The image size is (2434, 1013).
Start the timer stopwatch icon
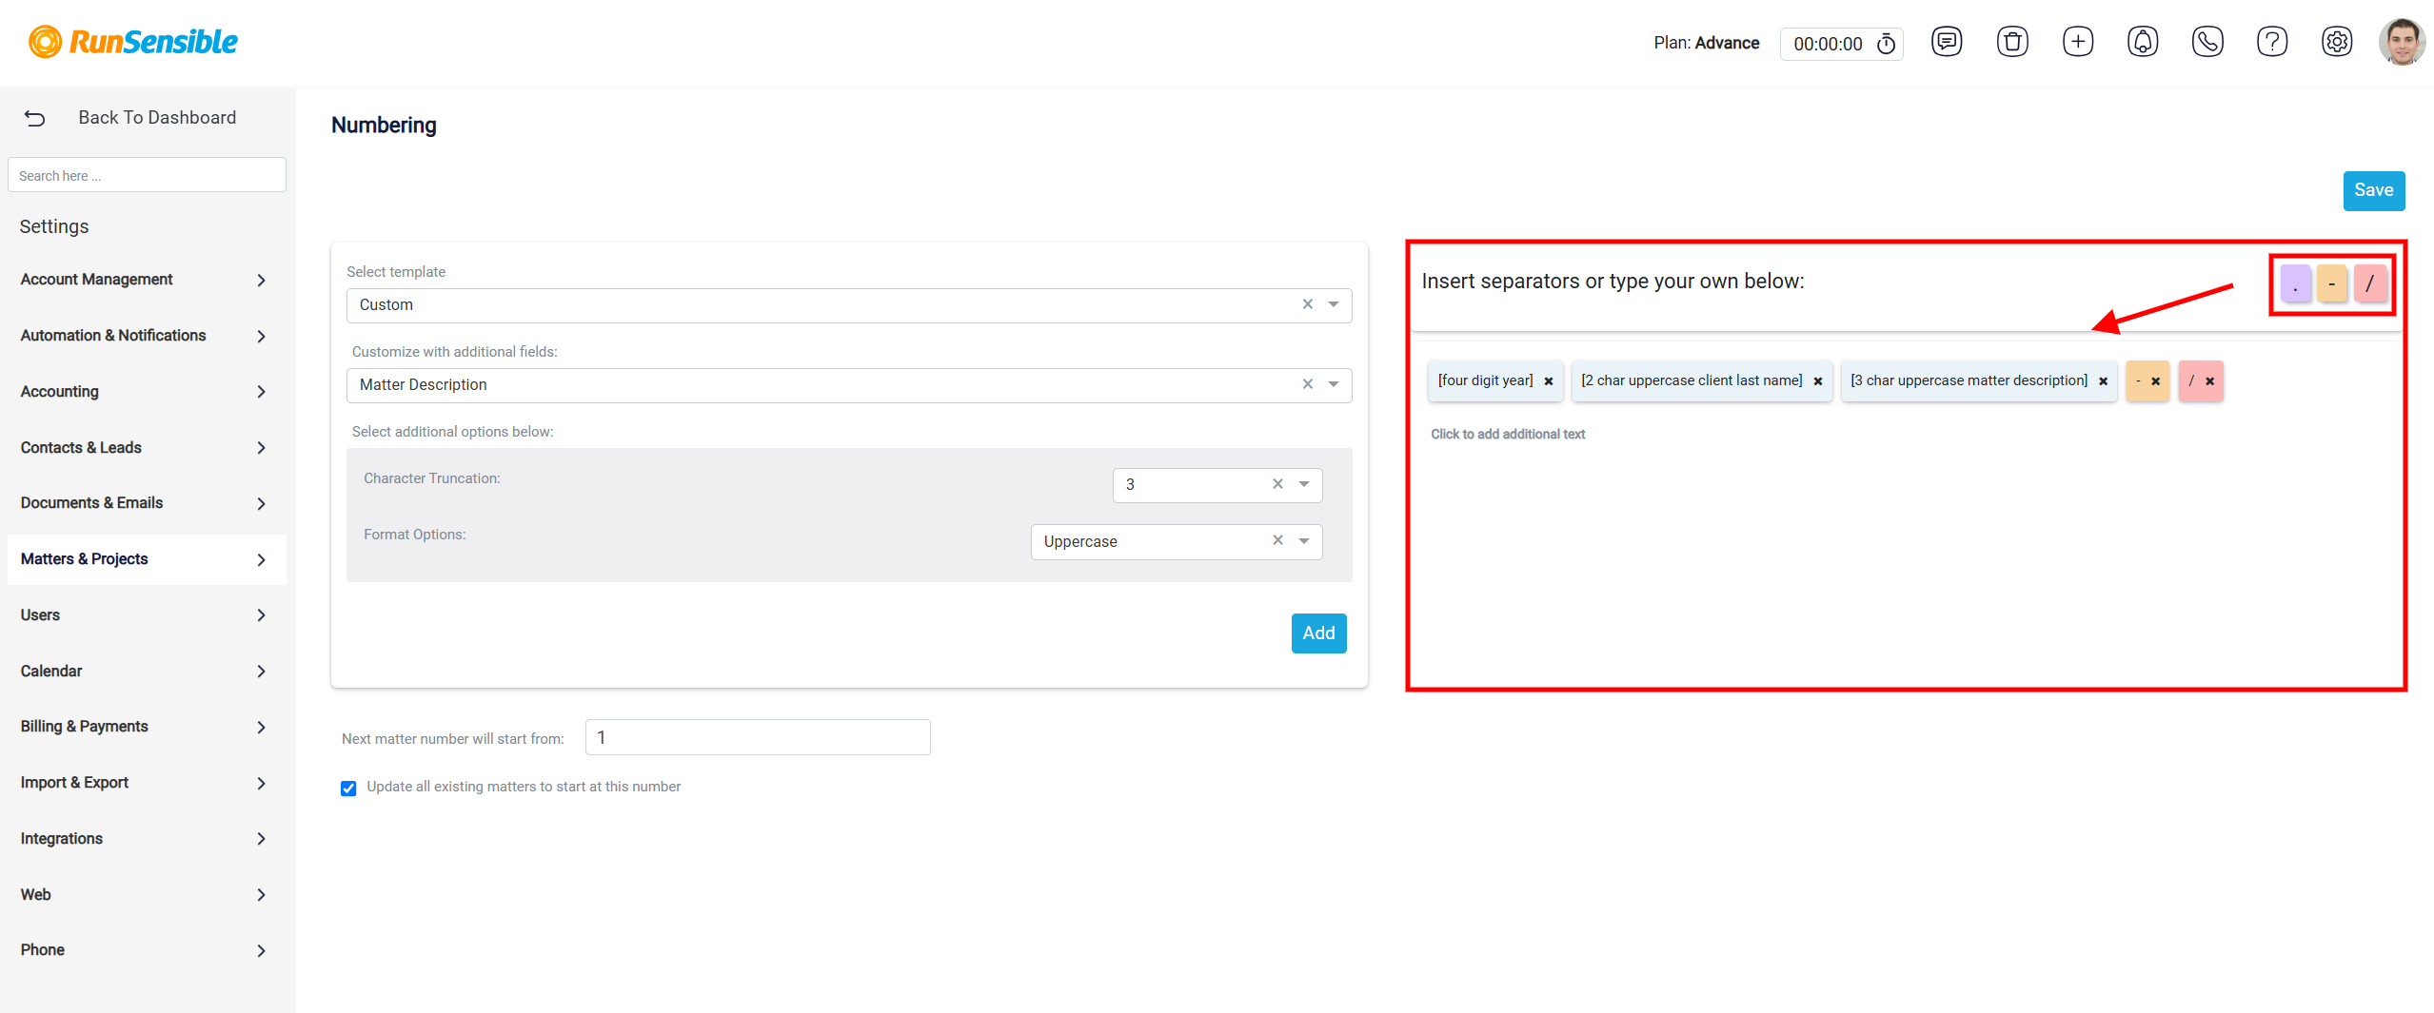point(1886,44)
